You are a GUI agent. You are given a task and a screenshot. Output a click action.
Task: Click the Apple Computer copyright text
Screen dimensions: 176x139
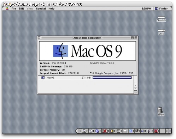[112, 73]
